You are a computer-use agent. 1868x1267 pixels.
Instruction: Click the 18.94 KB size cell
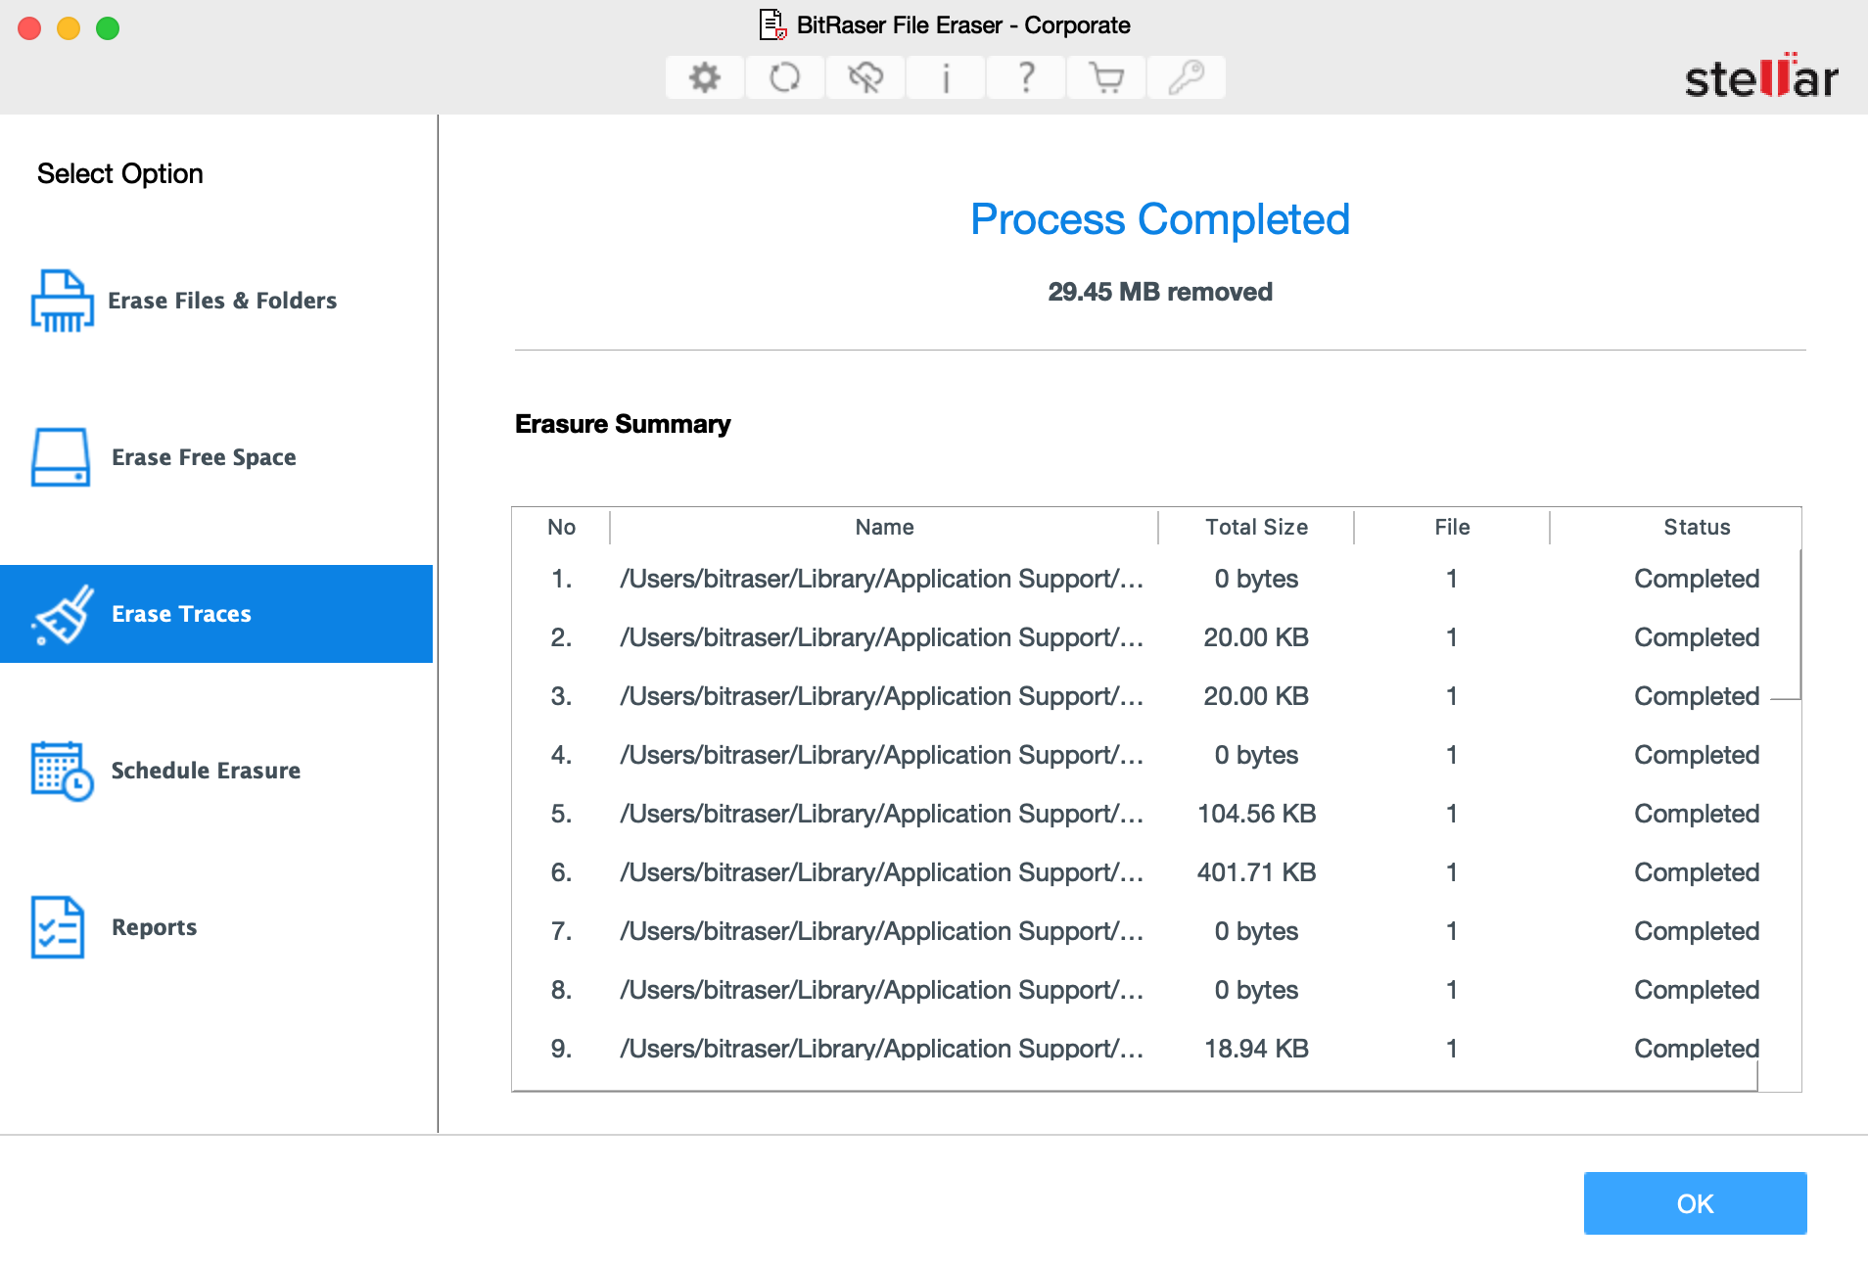[x=1256, y=1049]
